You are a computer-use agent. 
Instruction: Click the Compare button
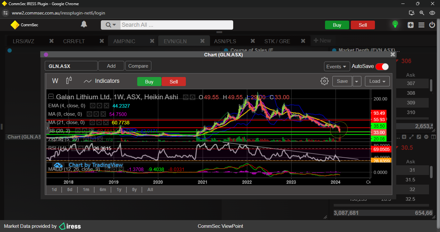tap(138, 66)
